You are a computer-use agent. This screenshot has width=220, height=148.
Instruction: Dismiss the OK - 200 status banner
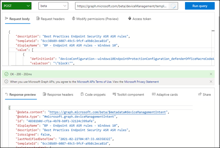211,74
